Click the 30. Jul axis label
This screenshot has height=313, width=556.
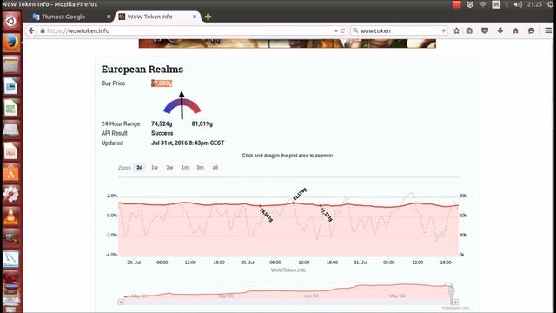tap(248, 263)
